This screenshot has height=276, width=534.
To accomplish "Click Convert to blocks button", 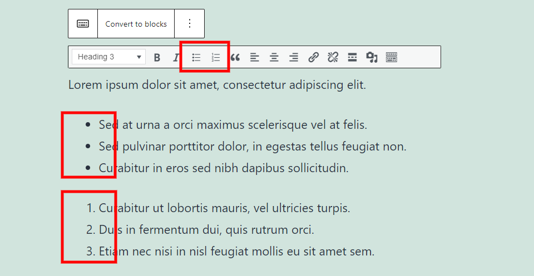I will pos(136,24).
